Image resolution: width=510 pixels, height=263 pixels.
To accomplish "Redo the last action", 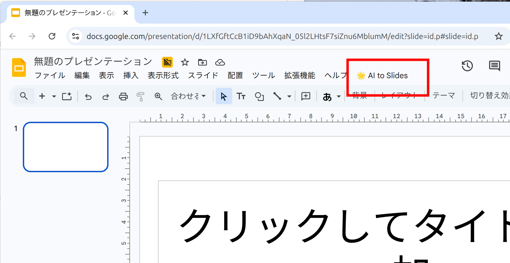I will click(x=106, y=96).
